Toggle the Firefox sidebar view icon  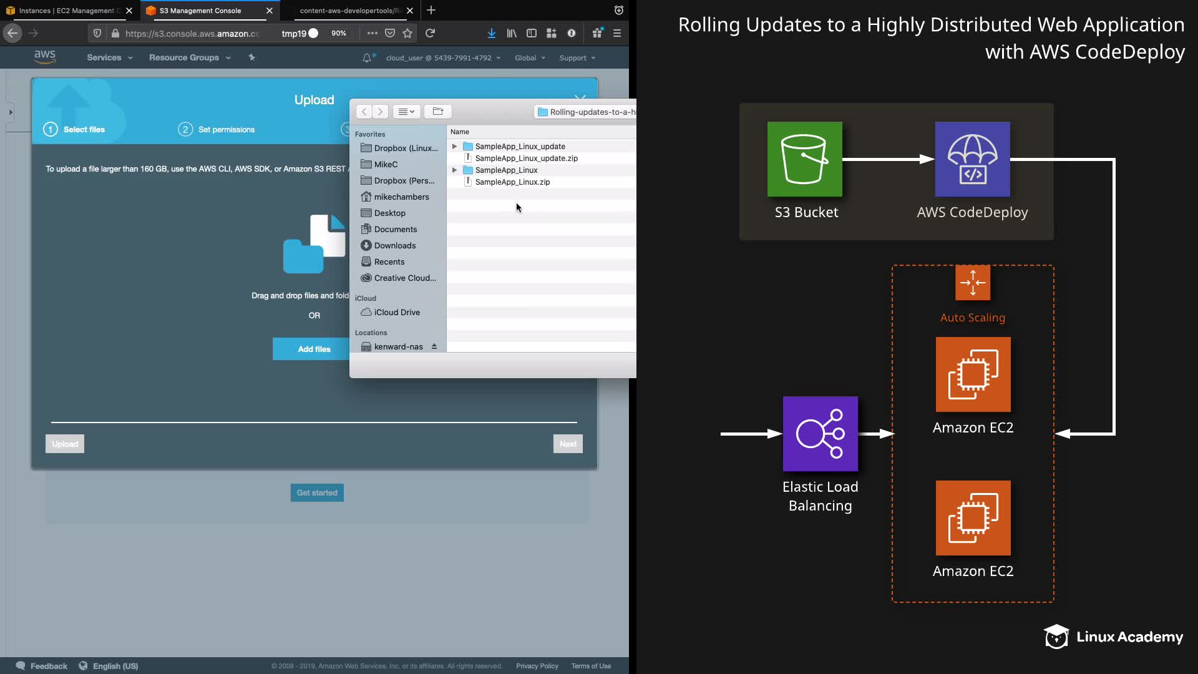[x=532, y=33]
